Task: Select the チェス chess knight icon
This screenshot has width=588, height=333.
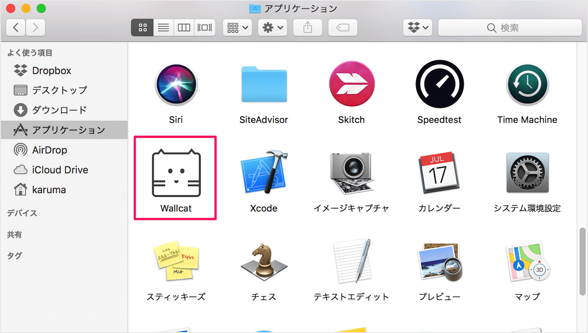Action: tap(264, 261)
